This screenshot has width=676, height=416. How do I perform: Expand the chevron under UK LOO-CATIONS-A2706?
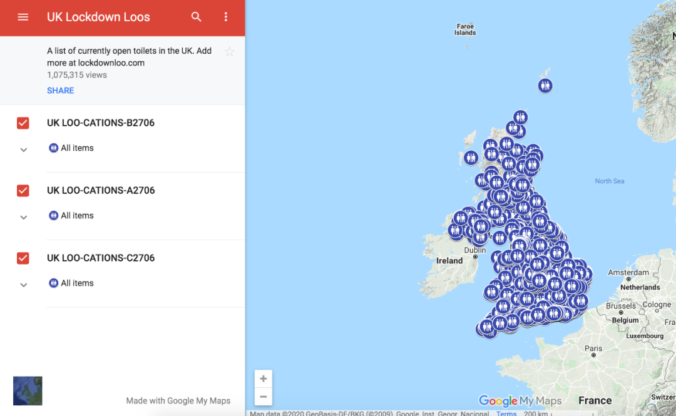(x=24, y=217)
